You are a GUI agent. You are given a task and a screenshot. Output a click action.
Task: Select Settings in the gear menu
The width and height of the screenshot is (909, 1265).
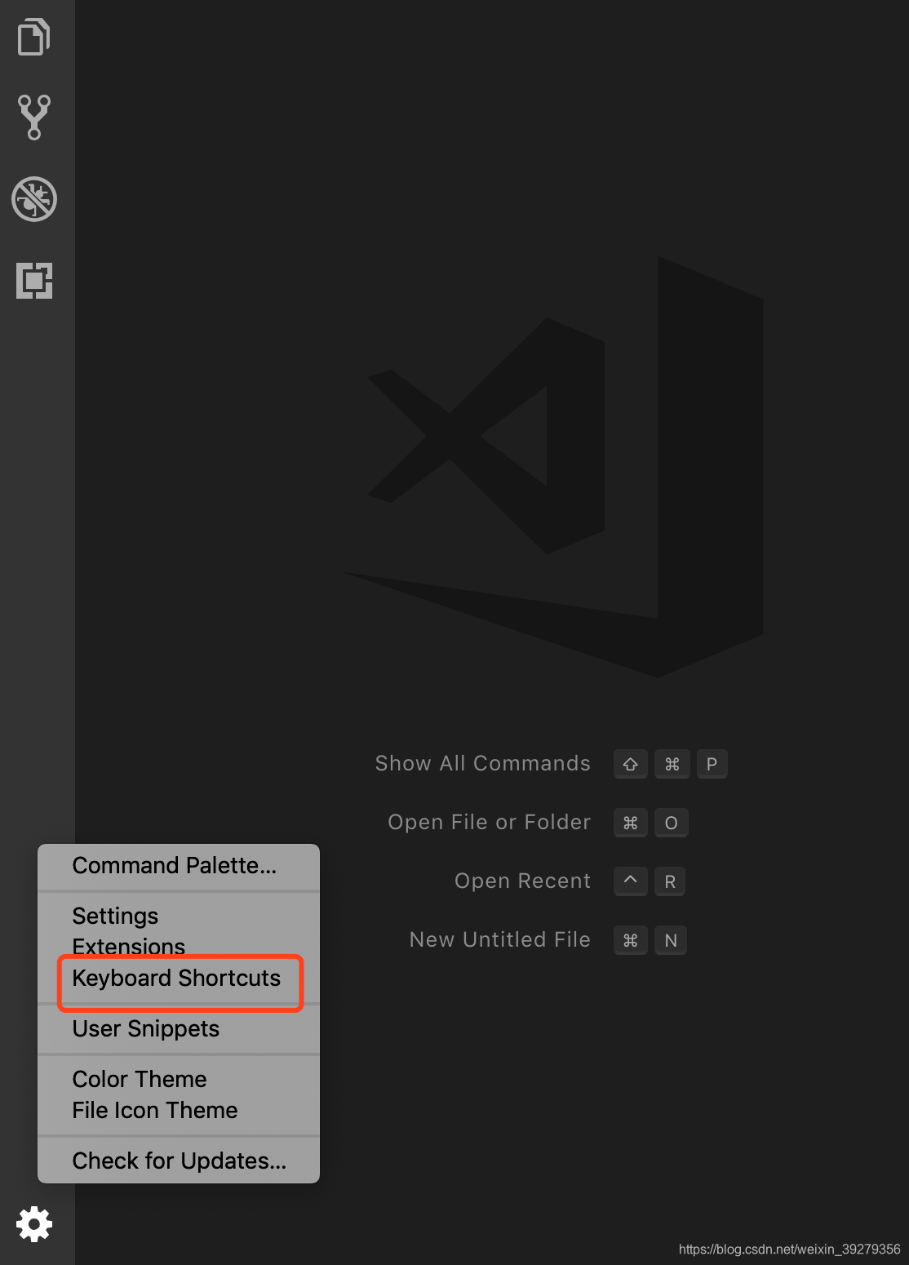pyautogui.click(x=178, y=916)
